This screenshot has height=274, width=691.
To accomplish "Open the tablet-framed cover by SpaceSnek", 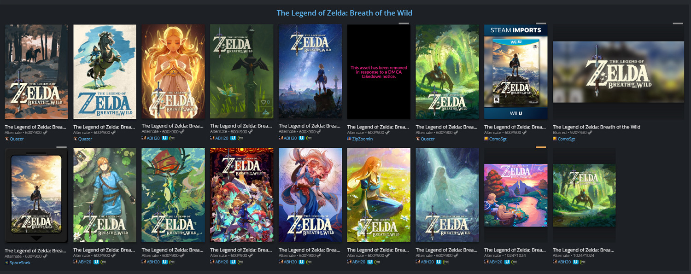I will point(36,195).
